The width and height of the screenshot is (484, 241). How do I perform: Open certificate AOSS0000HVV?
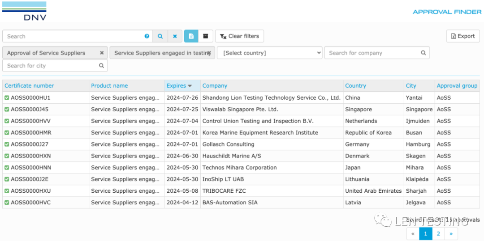[x=30, y=121]
